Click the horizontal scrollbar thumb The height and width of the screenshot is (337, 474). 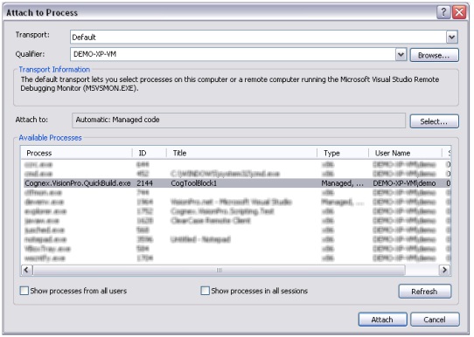(220, 270)
